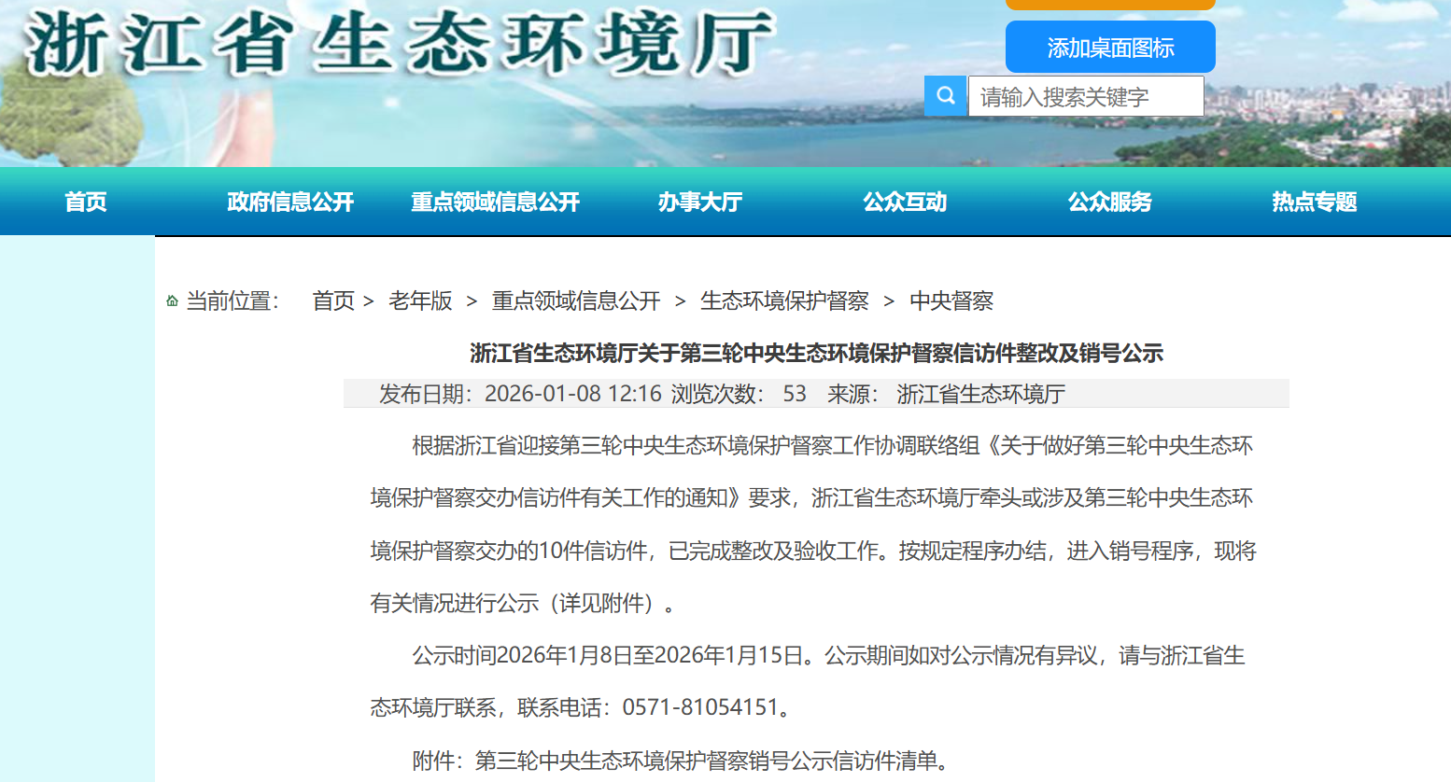Select the 热点专题 navigation item

pyautogui.click(x=1313, y=202)
